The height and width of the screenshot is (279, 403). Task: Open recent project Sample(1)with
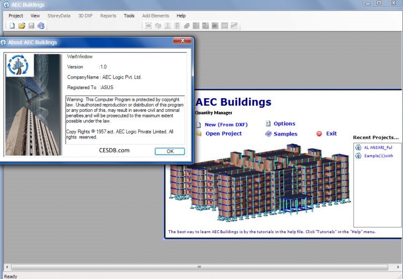379,156
